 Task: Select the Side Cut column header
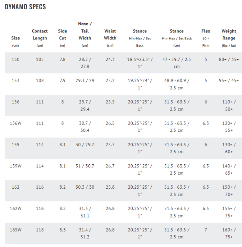[x=62, y=35]
